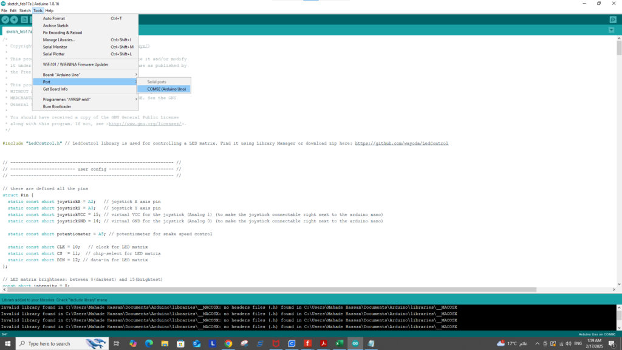Expand the Programmer "AVRISP mkII" submenu
The image size is (622, 350).
[85, 99]
